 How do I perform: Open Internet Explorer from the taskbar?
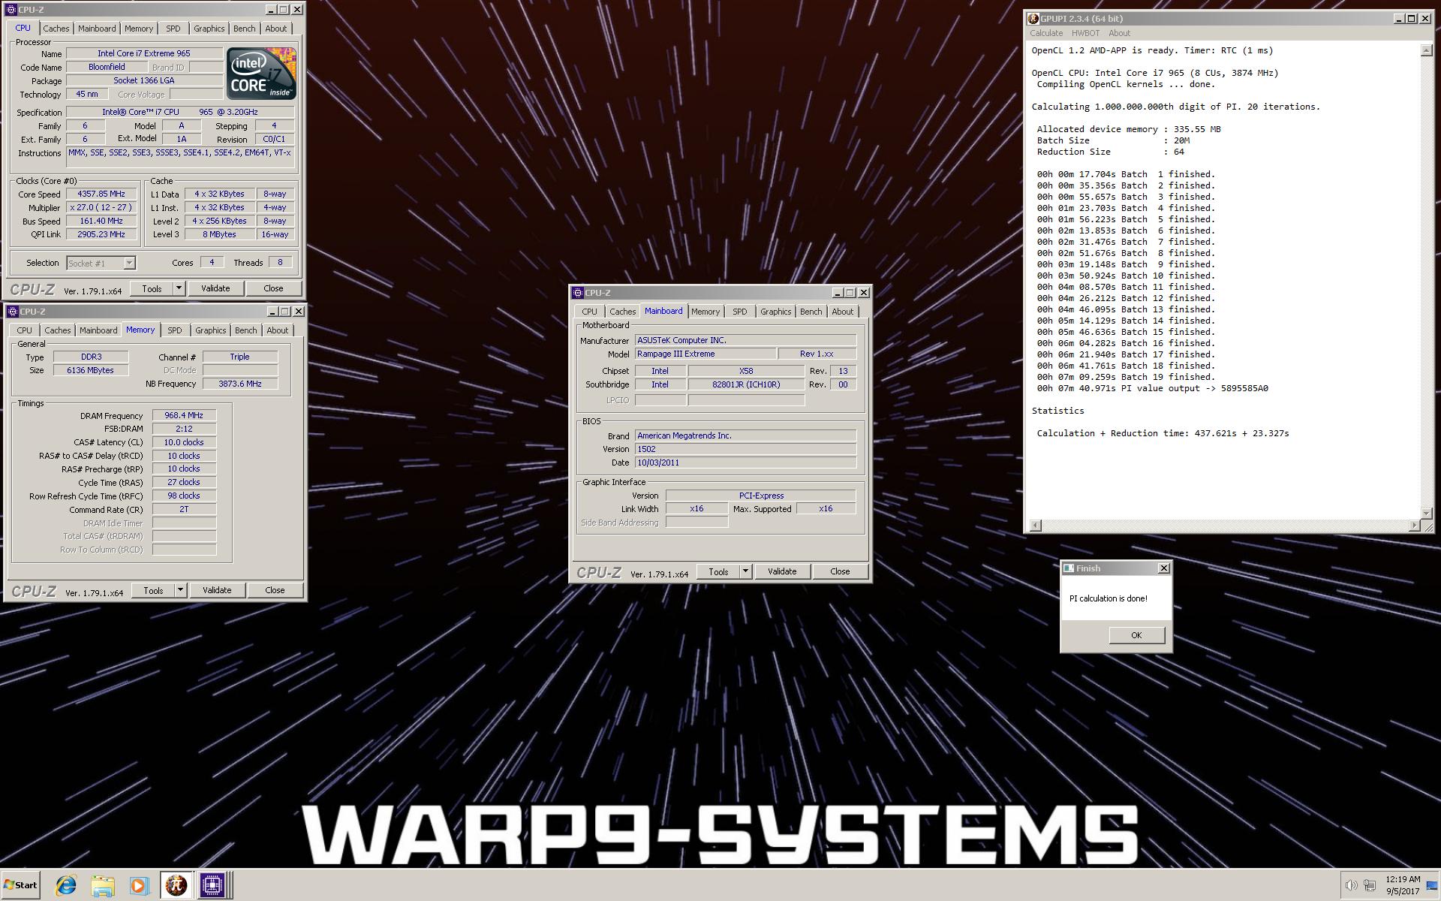pos(66,885)
